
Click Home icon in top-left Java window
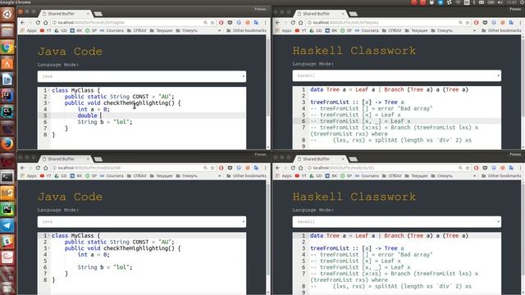coord(46,22)
